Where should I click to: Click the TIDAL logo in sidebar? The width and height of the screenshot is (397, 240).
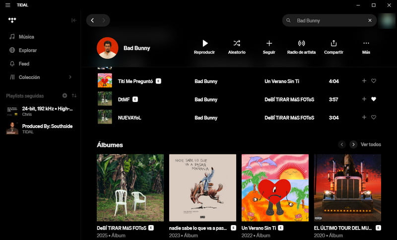12,20
